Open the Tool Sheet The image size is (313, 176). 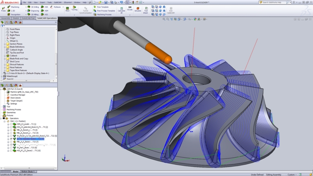146,10
